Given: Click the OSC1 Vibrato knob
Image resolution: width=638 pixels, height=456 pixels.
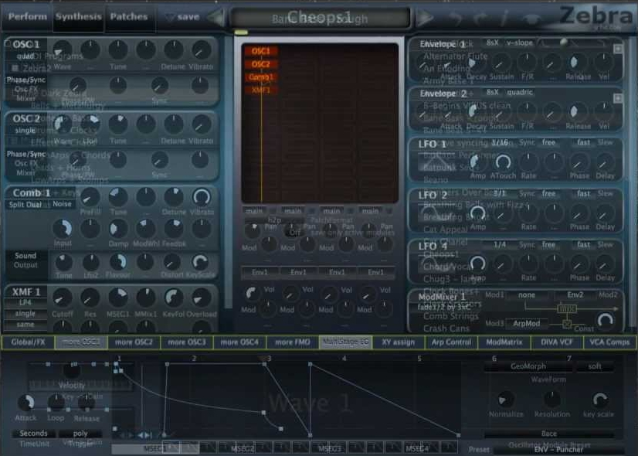Looking at the screenshot, I should click(202, 50).
